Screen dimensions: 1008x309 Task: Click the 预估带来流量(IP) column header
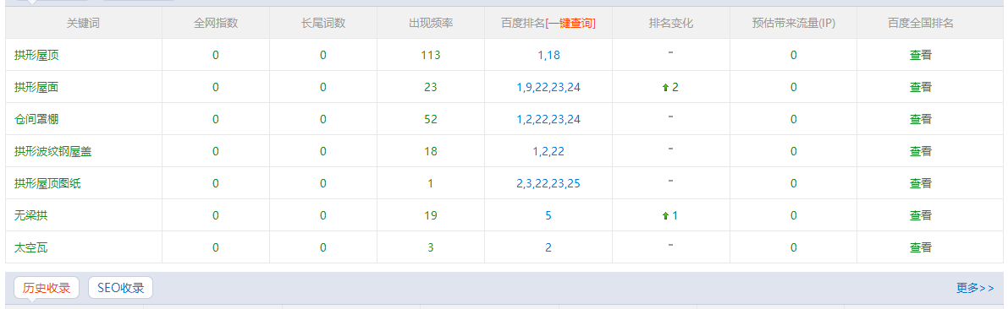point(793,23)
